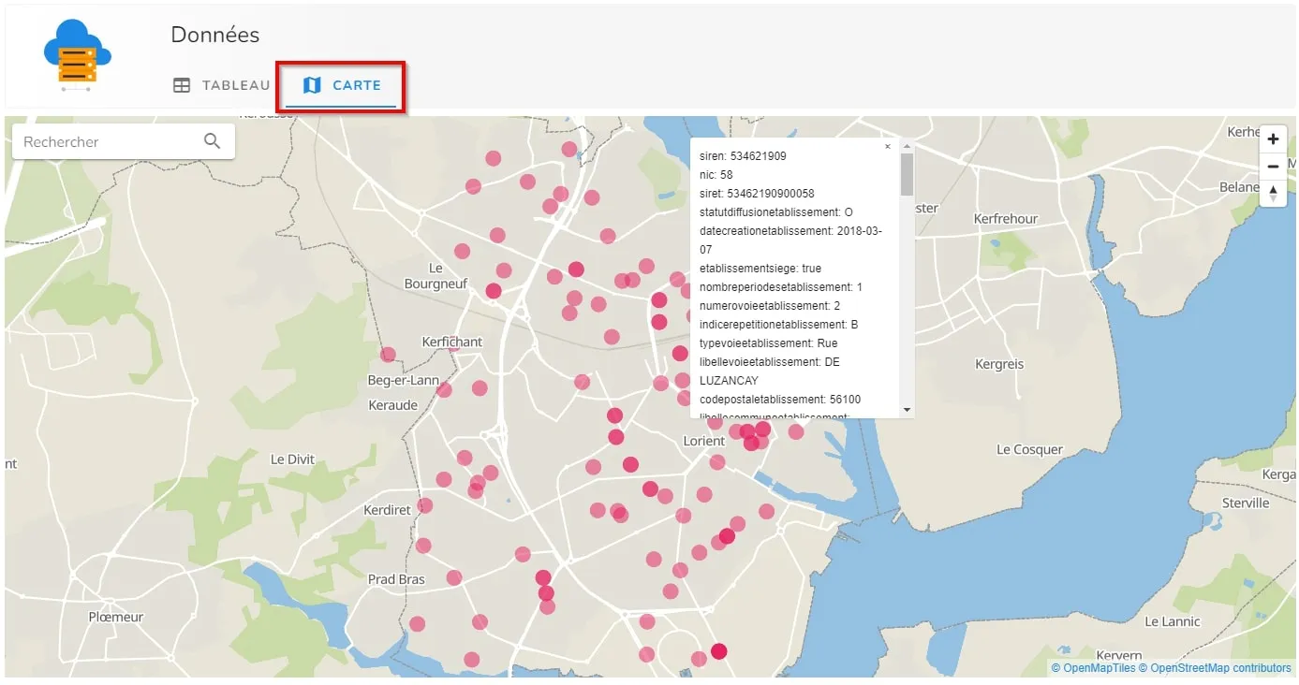Open the OpenStreetMap contributors link
This screenshot has height=685, width=1299.
(x=1214, y=668)
